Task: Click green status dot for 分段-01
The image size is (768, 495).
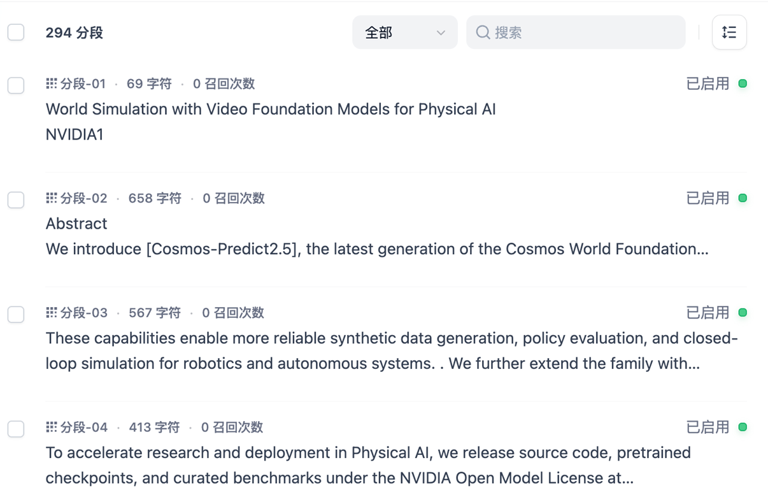Action: (x=743, y=83)
